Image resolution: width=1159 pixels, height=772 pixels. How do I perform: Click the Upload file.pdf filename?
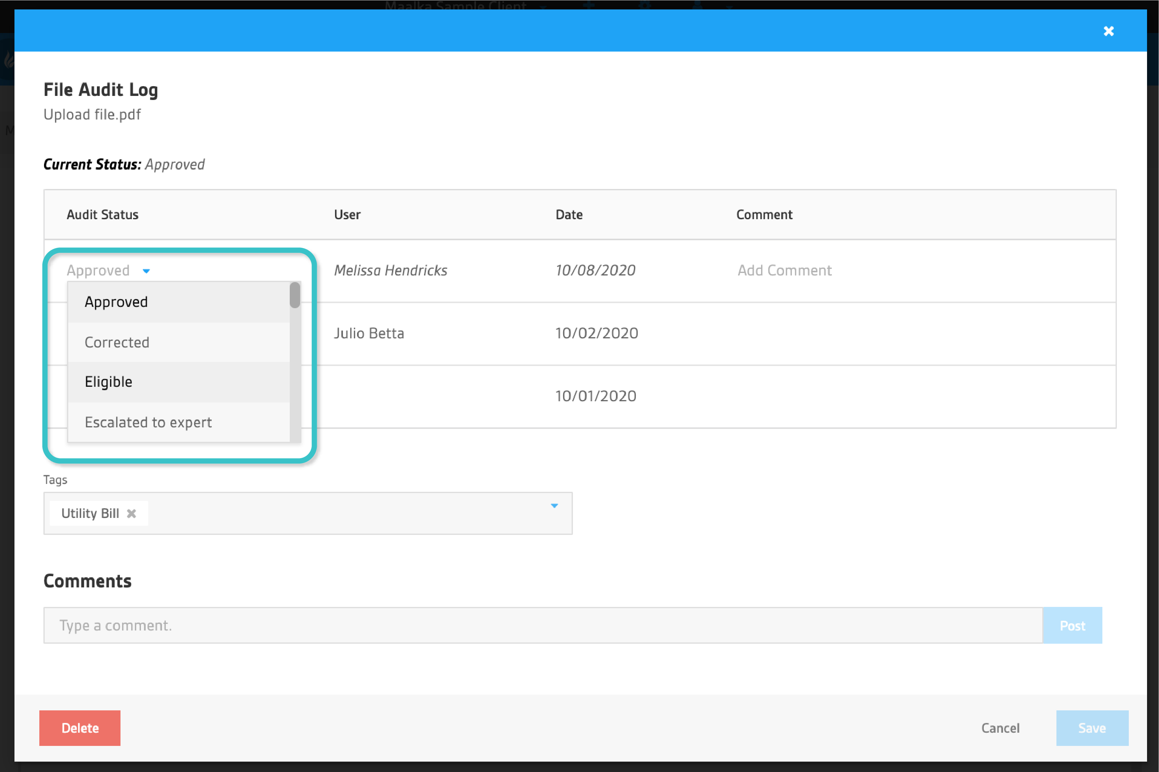(x=92, y=114)
